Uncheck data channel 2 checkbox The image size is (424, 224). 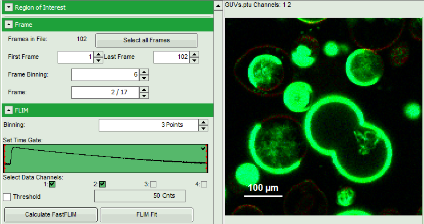point(102,185)
